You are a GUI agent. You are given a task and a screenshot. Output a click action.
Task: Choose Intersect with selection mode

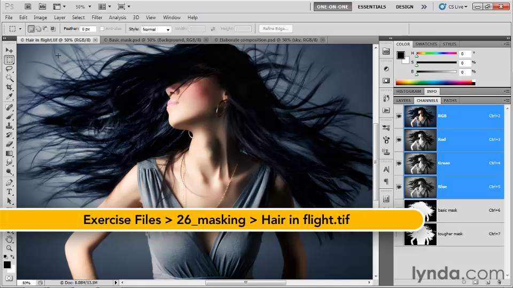(53, 29)
